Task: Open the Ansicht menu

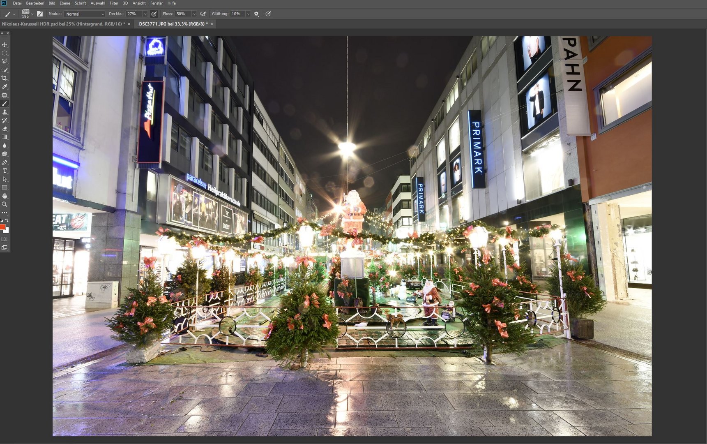Action: pos(139,3)
